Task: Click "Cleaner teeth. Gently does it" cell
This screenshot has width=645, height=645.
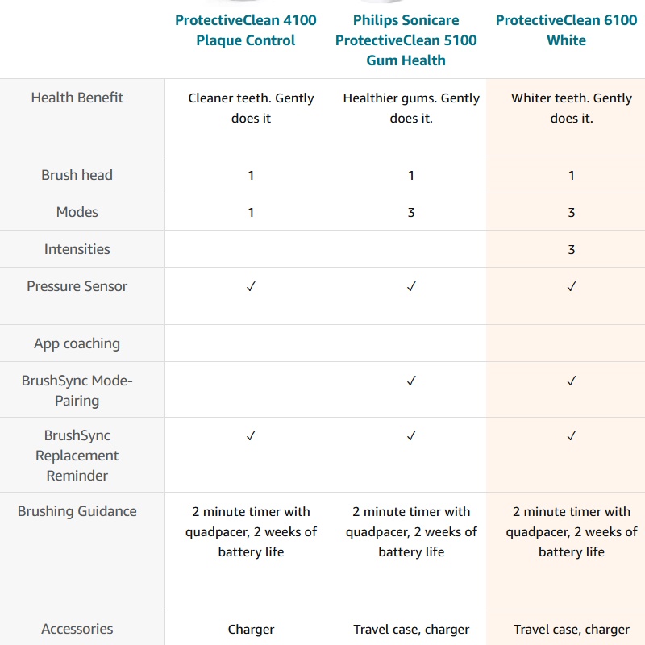Action: point(251,108)
